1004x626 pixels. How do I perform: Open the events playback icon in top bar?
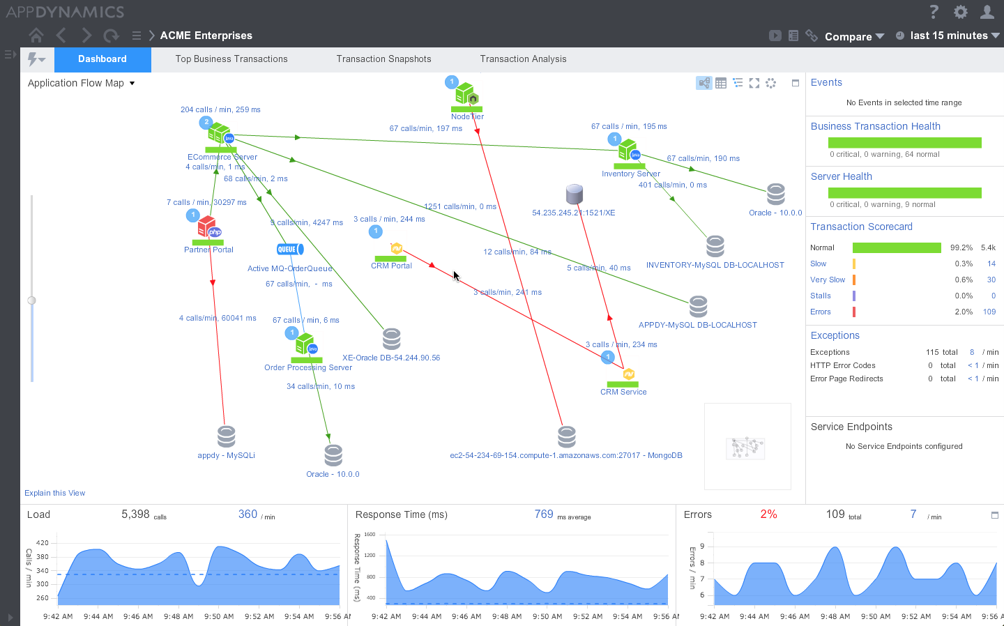pyautogui.click(x=775, y=36)
